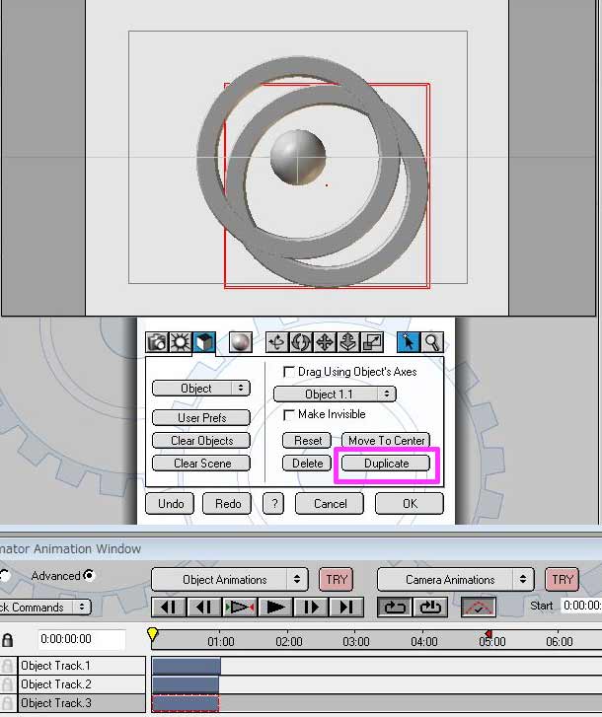Viewport: 602px width, 717px height.
Task: Click Clear Scene
Action: [x=201, y=464]
